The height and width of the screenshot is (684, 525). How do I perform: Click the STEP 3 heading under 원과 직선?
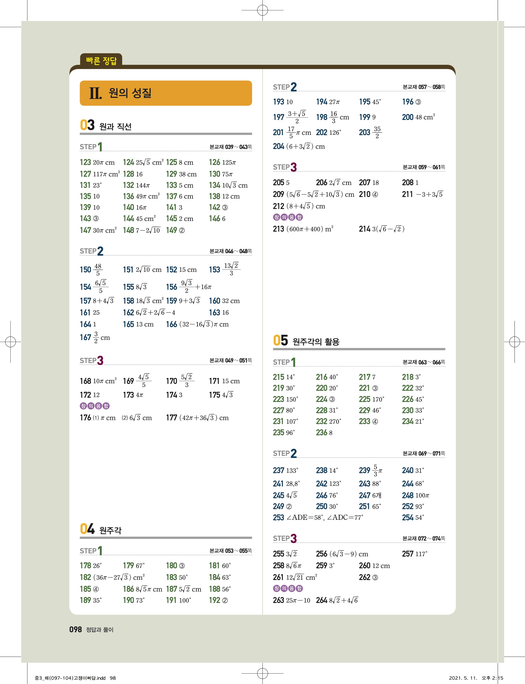pyautogui.click(x=92, y=361)
